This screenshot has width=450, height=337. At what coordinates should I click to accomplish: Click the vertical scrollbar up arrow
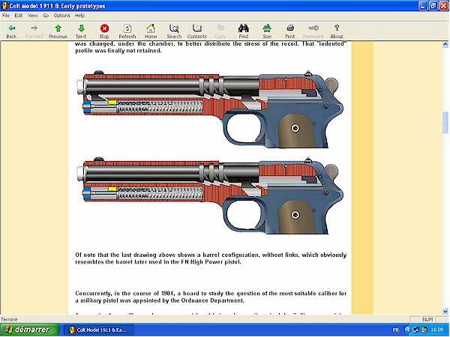(x=445, y=44)
